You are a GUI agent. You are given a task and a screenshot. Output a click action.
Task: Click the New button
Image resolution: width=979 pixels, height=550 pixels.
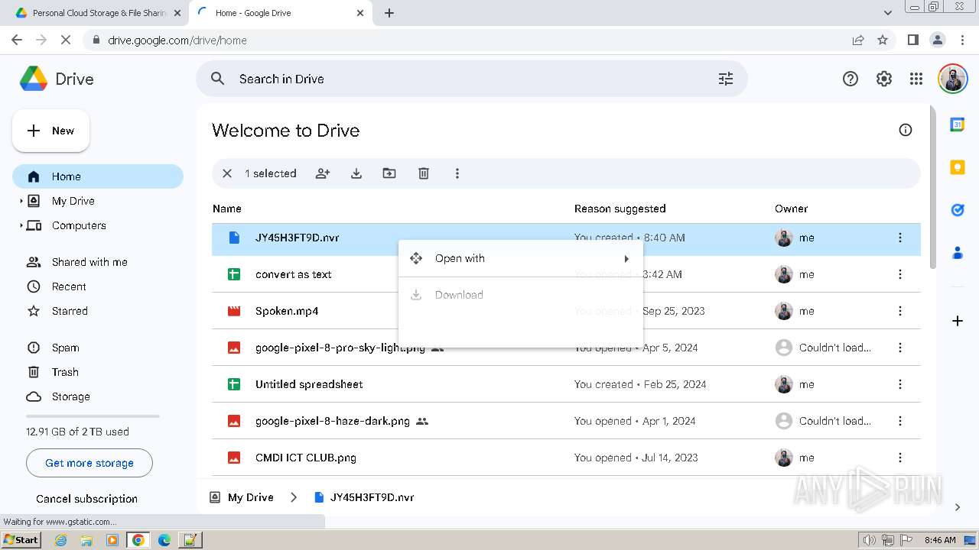click(50, 131)
